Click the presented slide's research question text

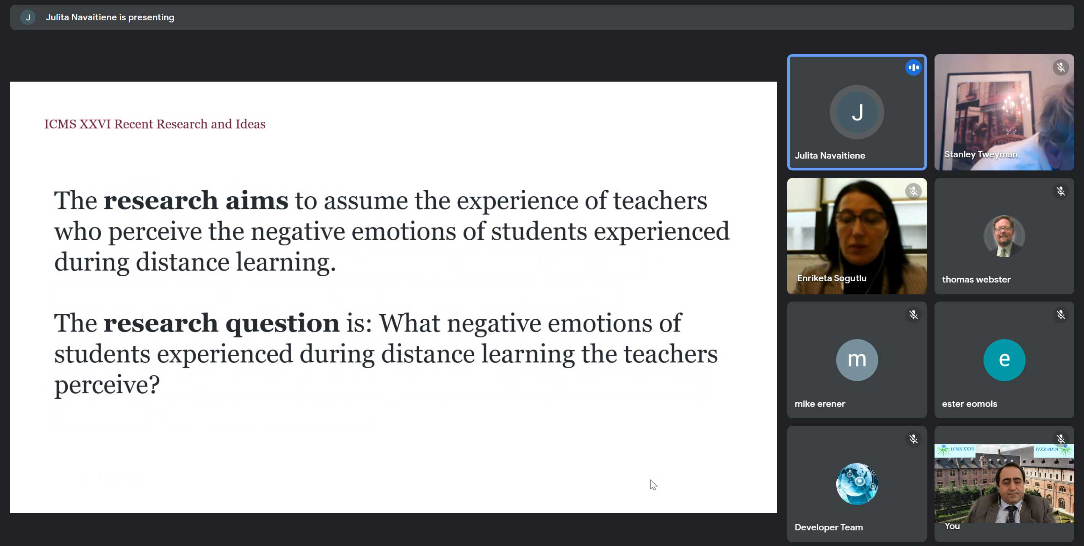385,354
